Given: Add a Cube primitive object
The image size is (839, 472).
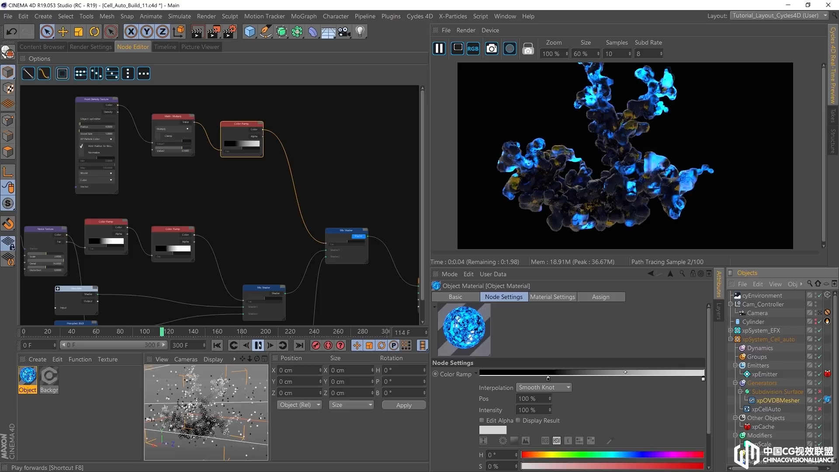Looking at the screenshot, I should tap(250, 31).
